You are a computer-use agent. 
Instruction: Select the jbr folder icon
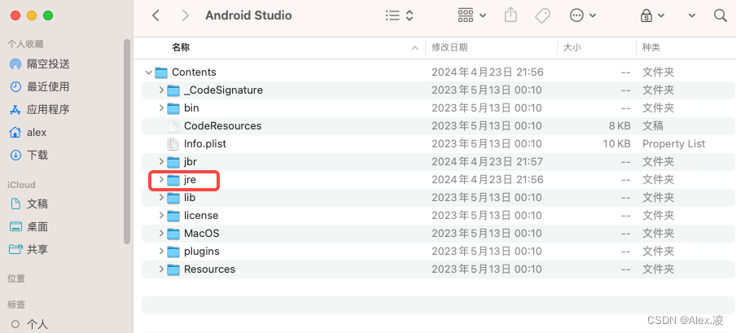click(x=173, y=162)
